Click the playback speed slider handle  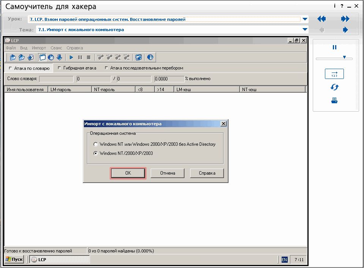click(x=344, y=57)
